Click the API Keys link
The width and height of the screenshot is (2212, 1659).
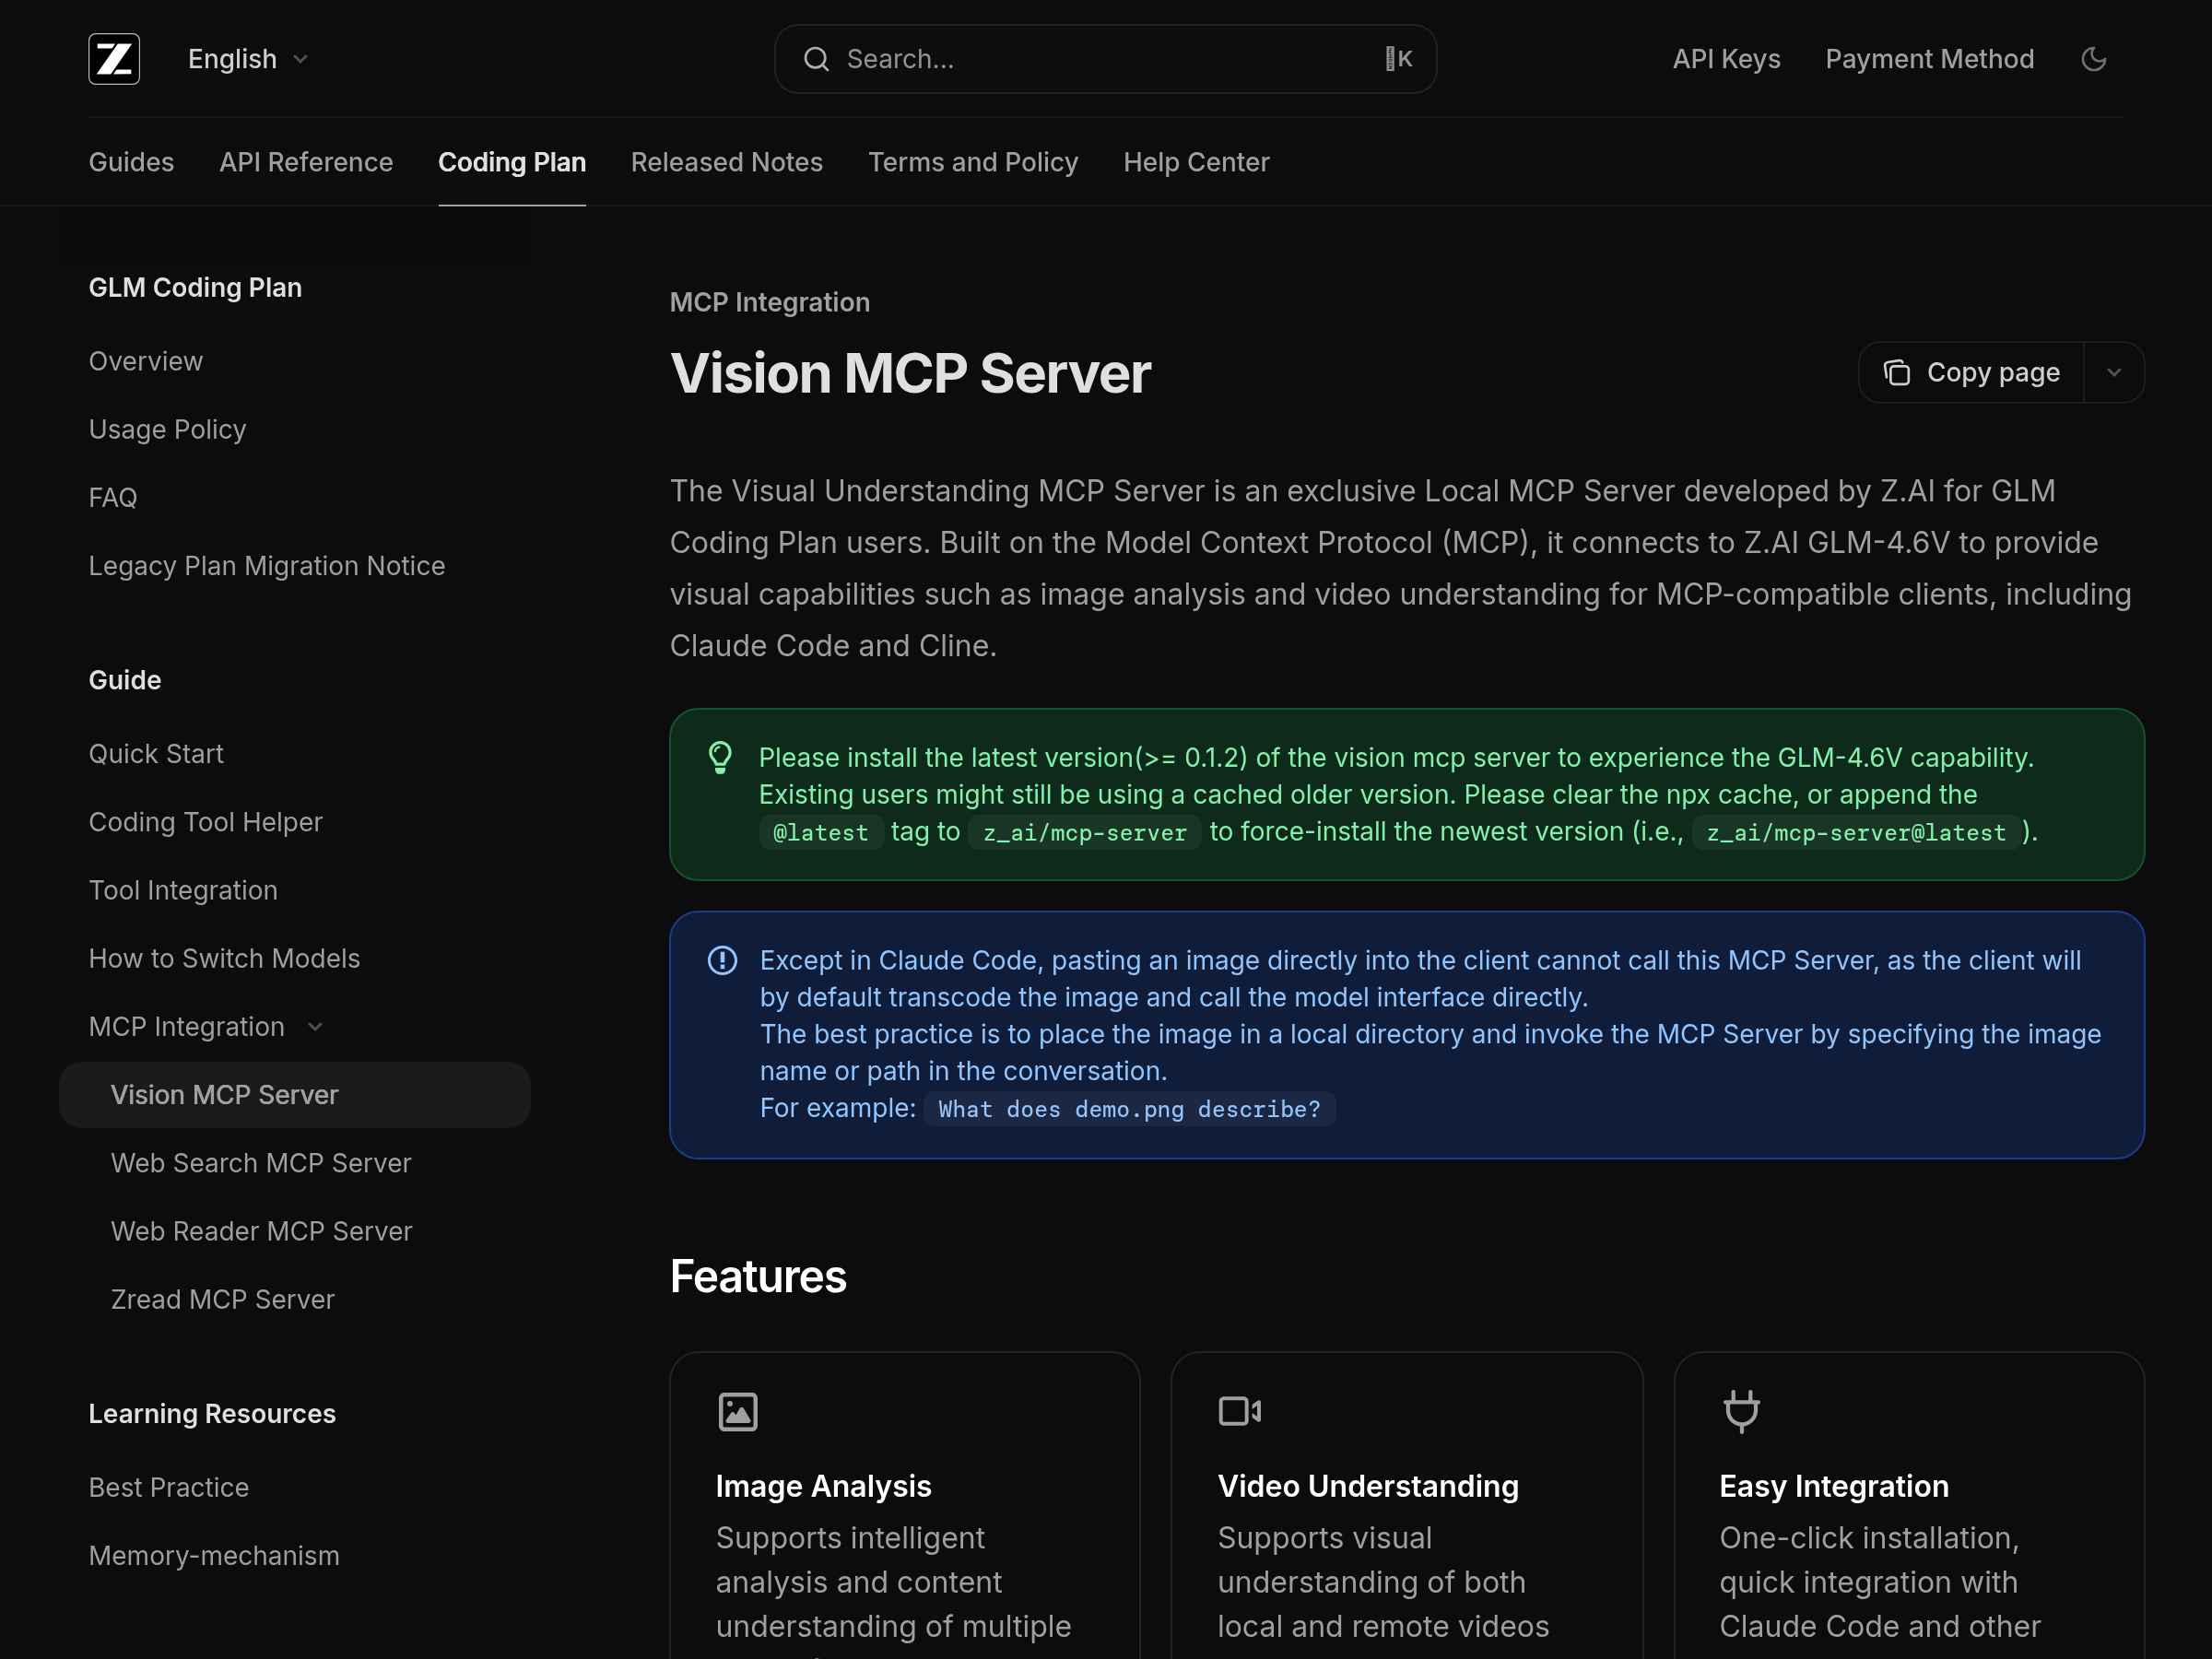click(1727, 59)
